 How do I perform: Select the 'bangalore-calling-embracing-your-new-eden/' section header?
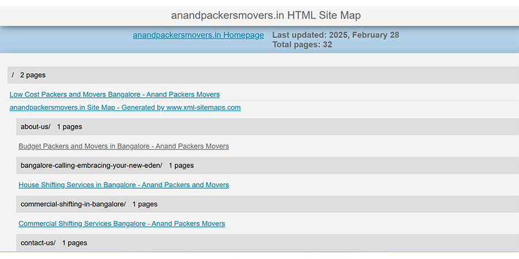[268, 166]
